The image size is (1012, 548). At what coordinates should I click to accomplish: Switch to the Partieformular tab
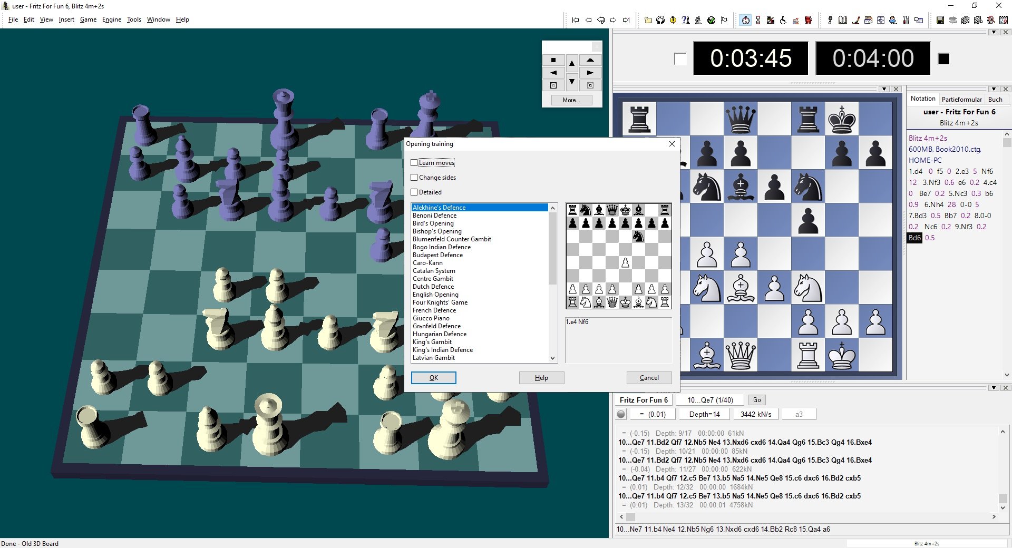coord(961,99)
